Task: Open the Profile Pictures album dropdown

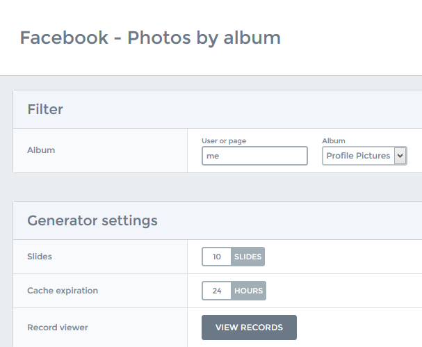Action: [x=364, y=156]
